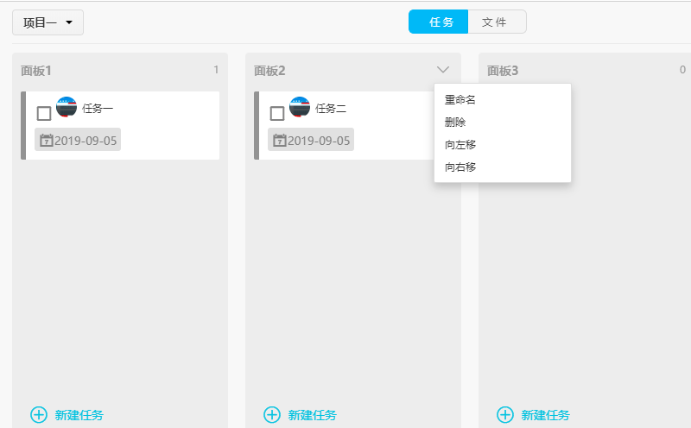Check the 任务二 checkbox
This screenshot has width=691, height=428.
tap(277, 113)
